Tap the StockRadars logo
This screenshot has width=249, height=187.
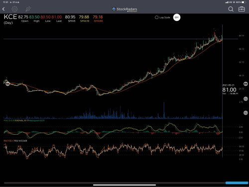pyautogui.click(x=114, y=9)
